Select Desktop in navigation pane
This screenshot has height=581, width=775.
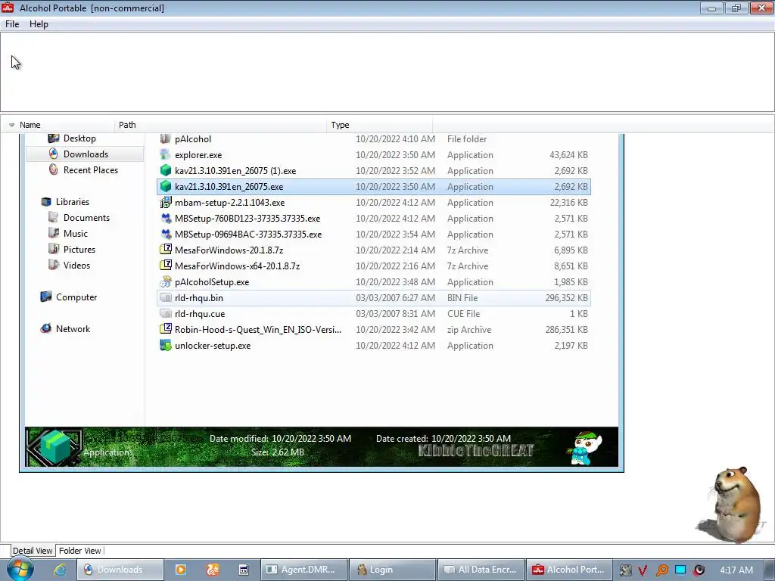79,138
